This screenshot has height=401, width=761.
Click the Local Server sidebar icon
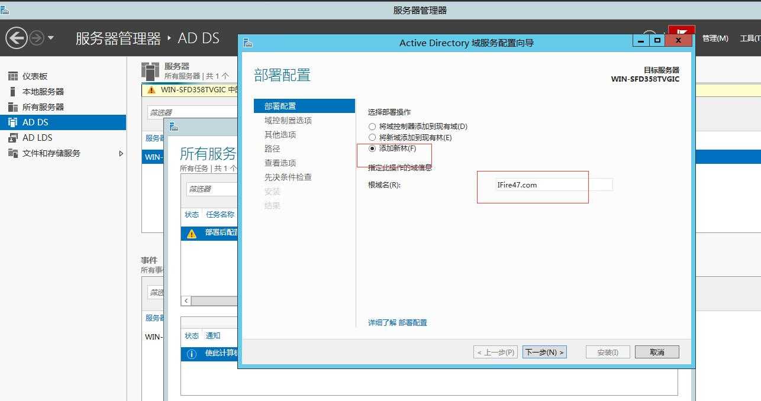click(12, 92)
